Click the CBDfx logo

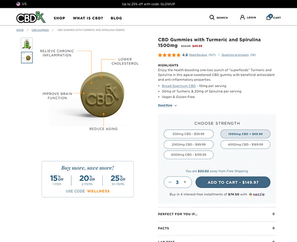pyautogui.click(x=31, y=18)
